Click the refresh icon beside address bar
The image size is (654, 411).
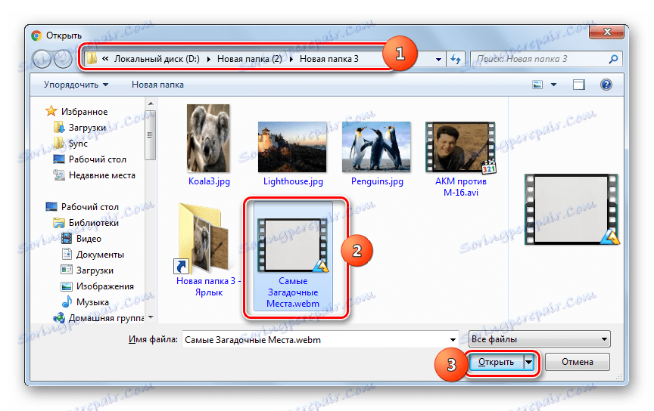tap(456, 59)
